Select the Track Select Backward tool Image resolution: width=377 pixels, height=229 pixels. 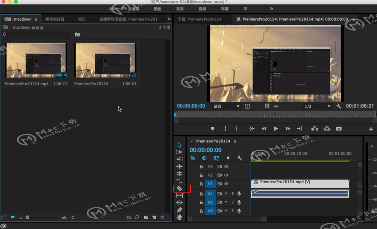pos(179,159)
